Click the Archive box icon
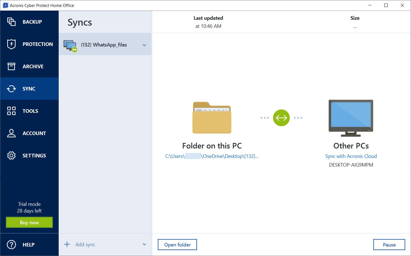This screenshot has width=411, height=256. pos(11,66)
